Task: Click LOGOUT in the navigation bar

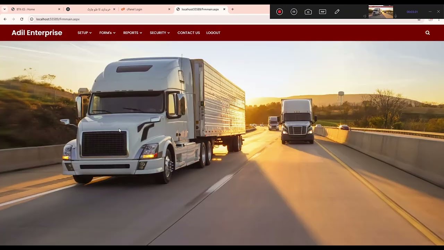Action: 213,33
